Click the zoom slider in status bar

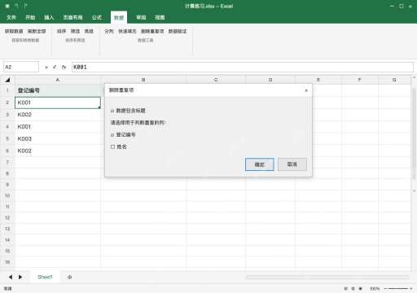coord(398,288)
